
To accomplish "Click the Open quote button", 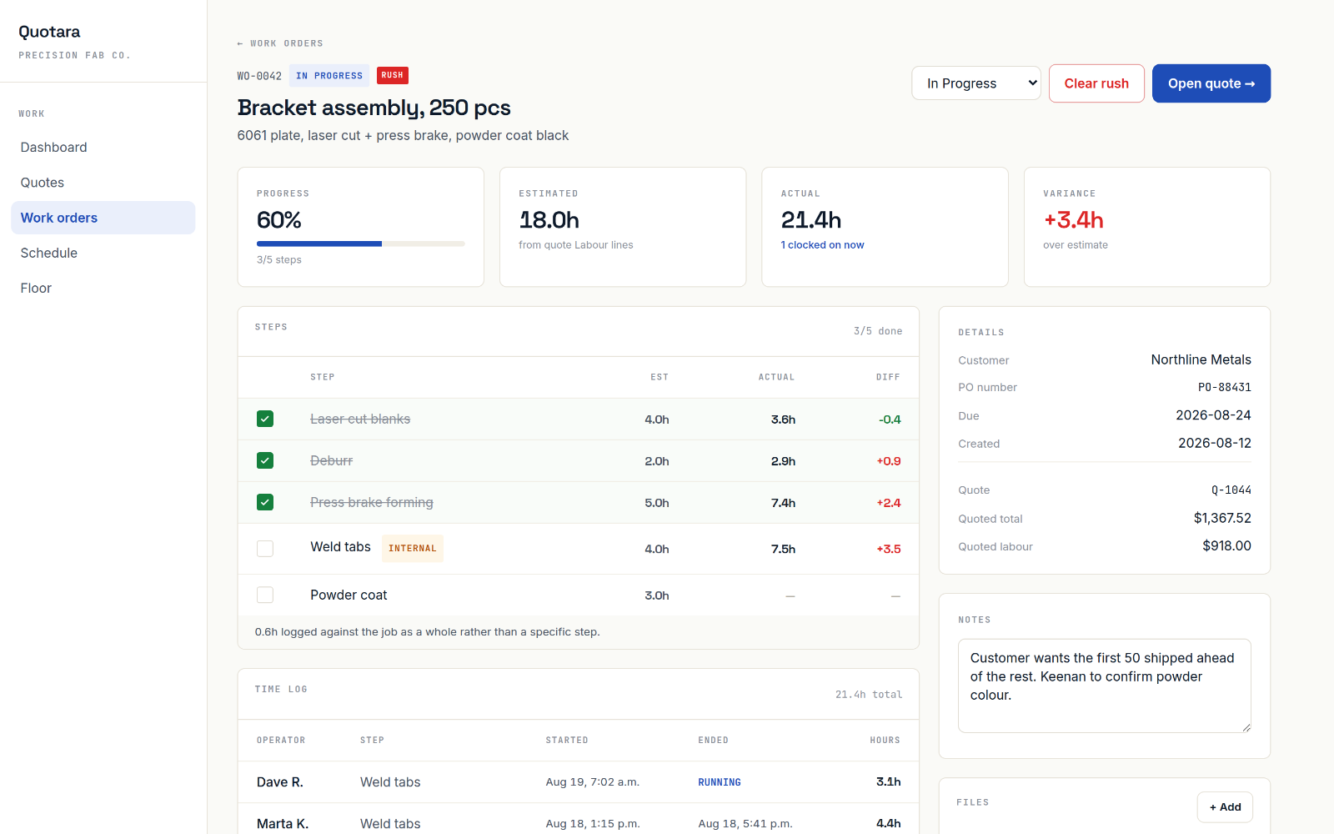I will tap(1211, 83).
